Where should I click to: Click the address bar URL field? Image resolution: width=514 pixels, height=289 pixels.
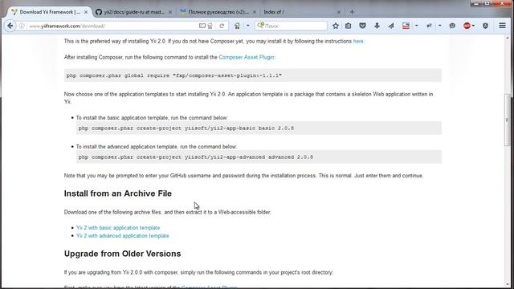pyautogui.click(x=112, y=26)
